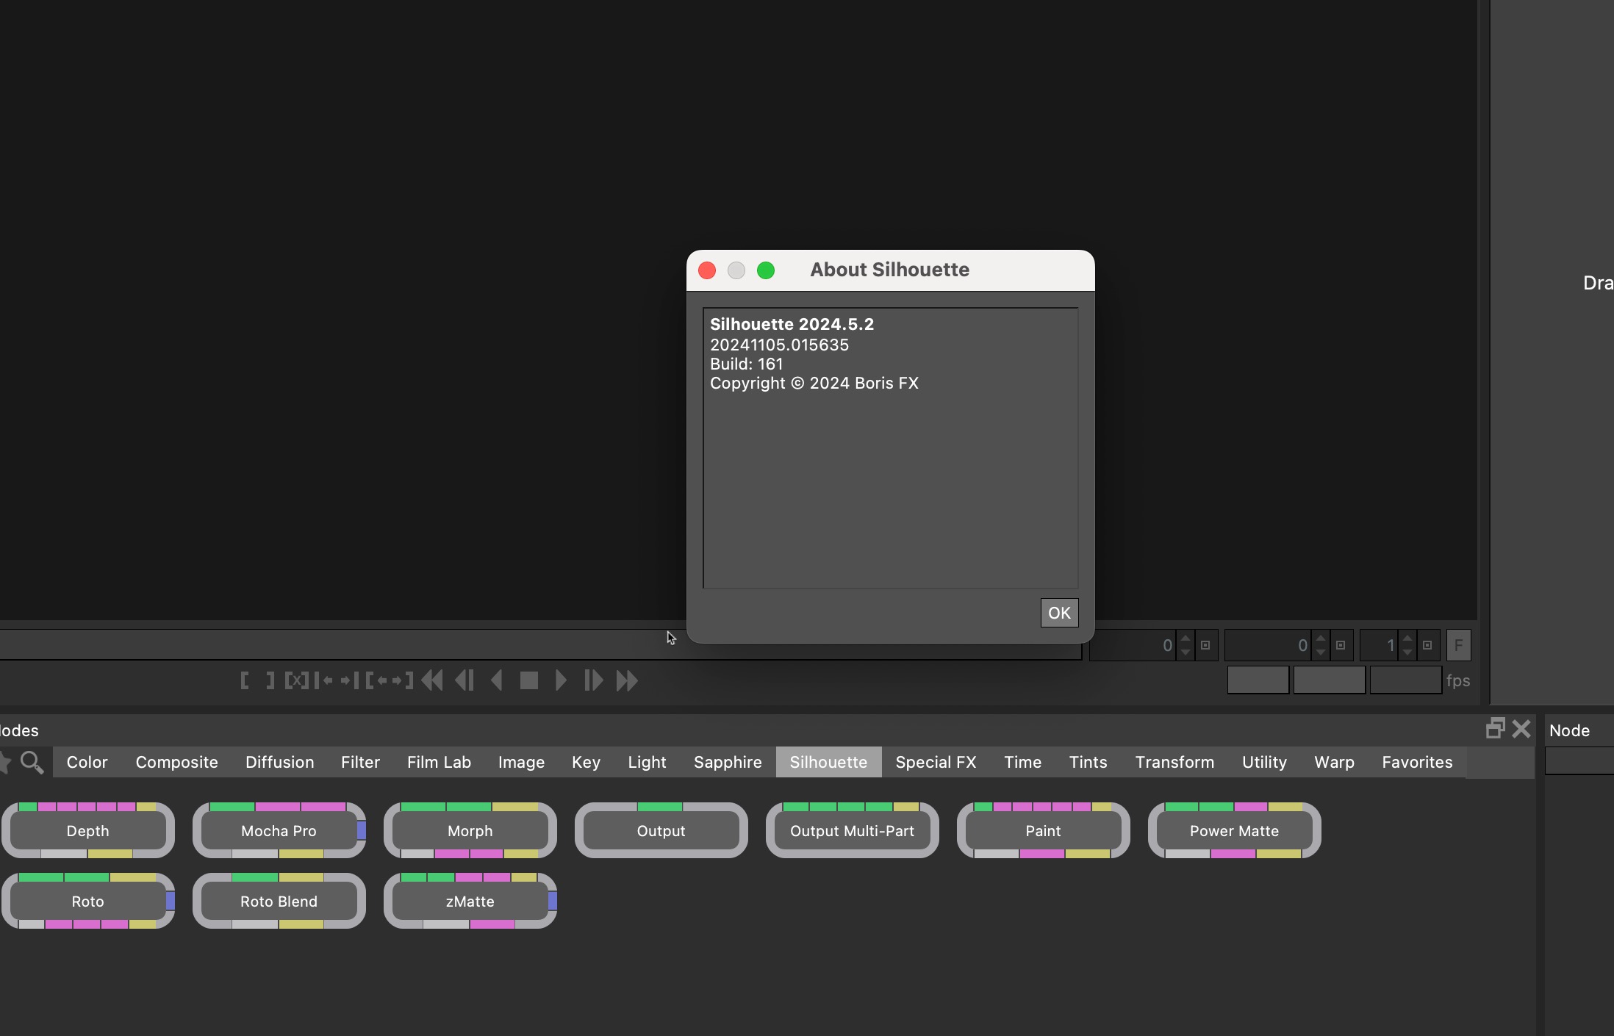Click the frame field showing 1
This screenshot has width=1614, height=1036.
[x=1379, y=645]
